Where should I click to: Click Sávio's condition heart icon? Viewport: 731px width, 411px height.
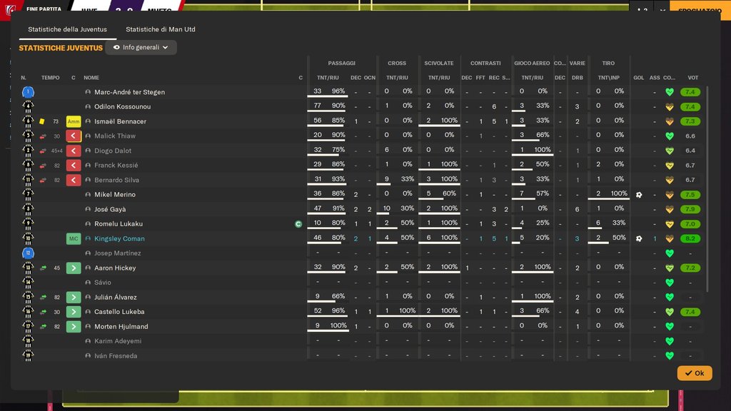click(x=670, y=283)
